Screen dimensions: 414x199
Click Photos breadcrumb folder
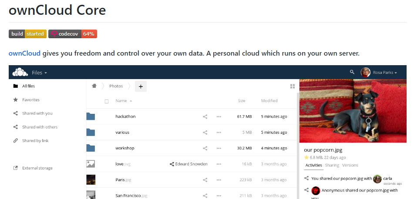116,86
